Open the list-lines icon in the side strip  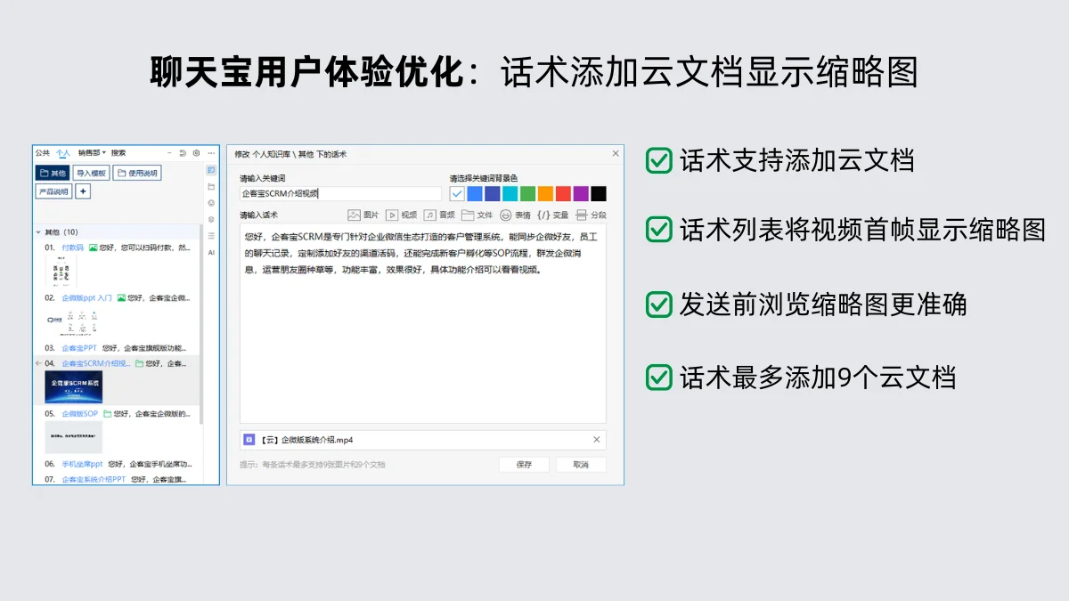[x=211, y=236]
